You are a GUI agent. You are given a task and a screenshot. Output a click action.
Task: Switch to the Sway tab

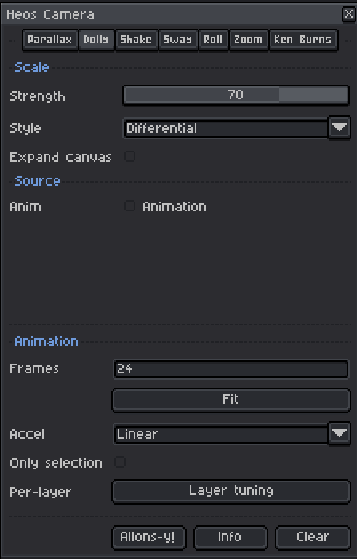click(x=178, y=39)
